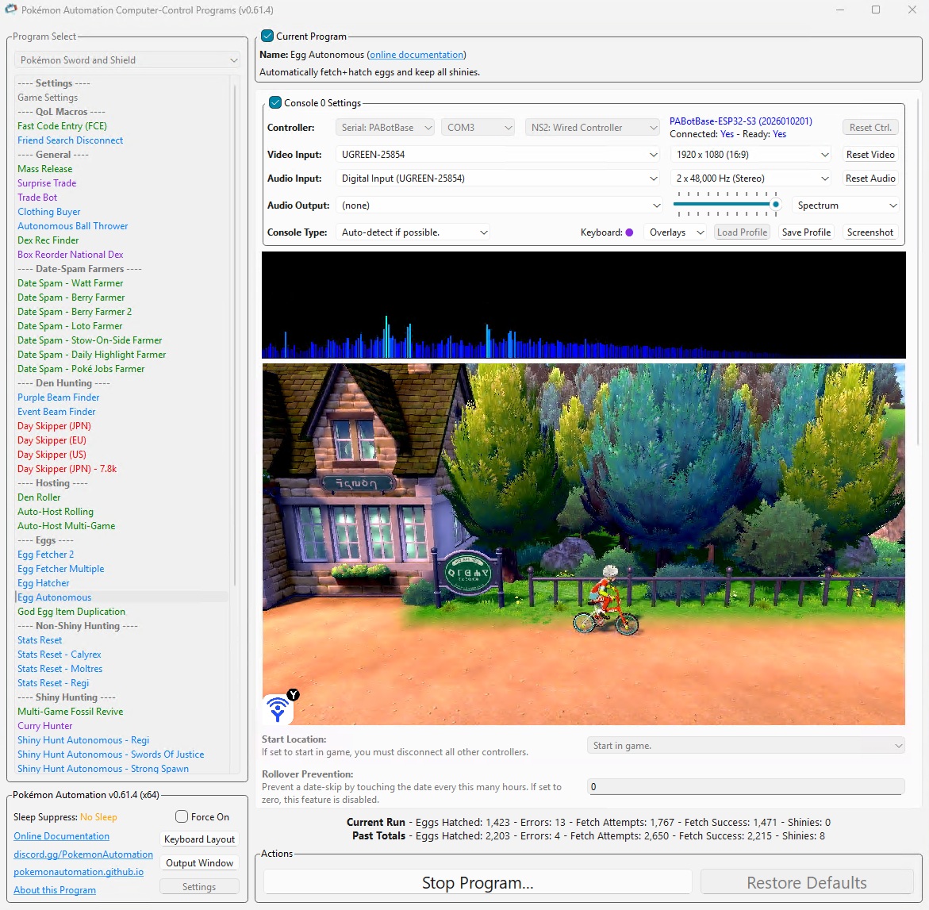Uncheck the Current Program checkbox
Viewport: 929px width, 910px height.
(267, 36)
